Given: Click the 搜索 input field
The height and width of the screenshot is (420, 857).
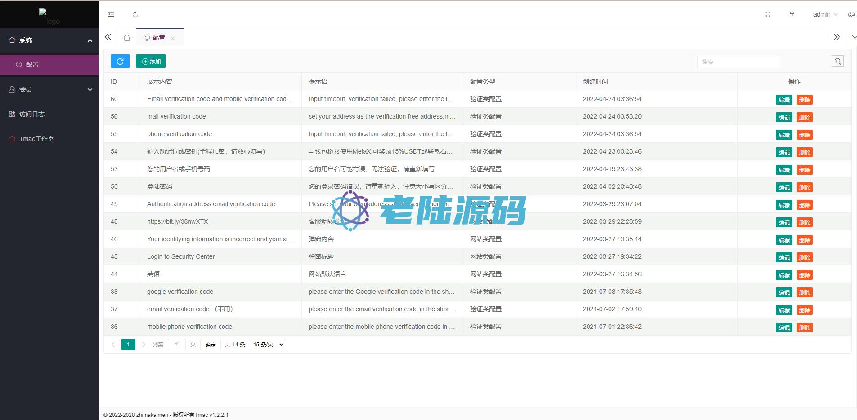Looking at the screenshot, I should click(x=738, y=62).
